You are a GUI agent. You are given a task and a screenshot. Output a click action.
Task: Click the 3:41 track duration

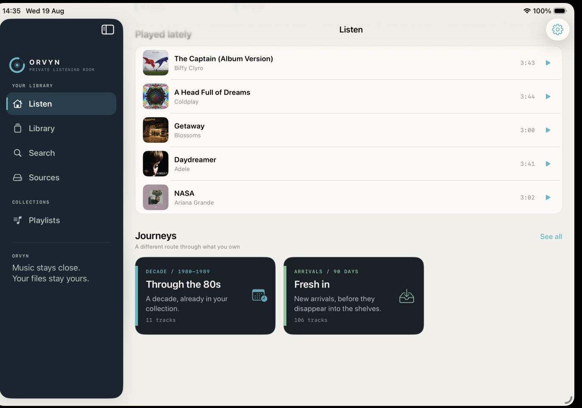point(528,164)
